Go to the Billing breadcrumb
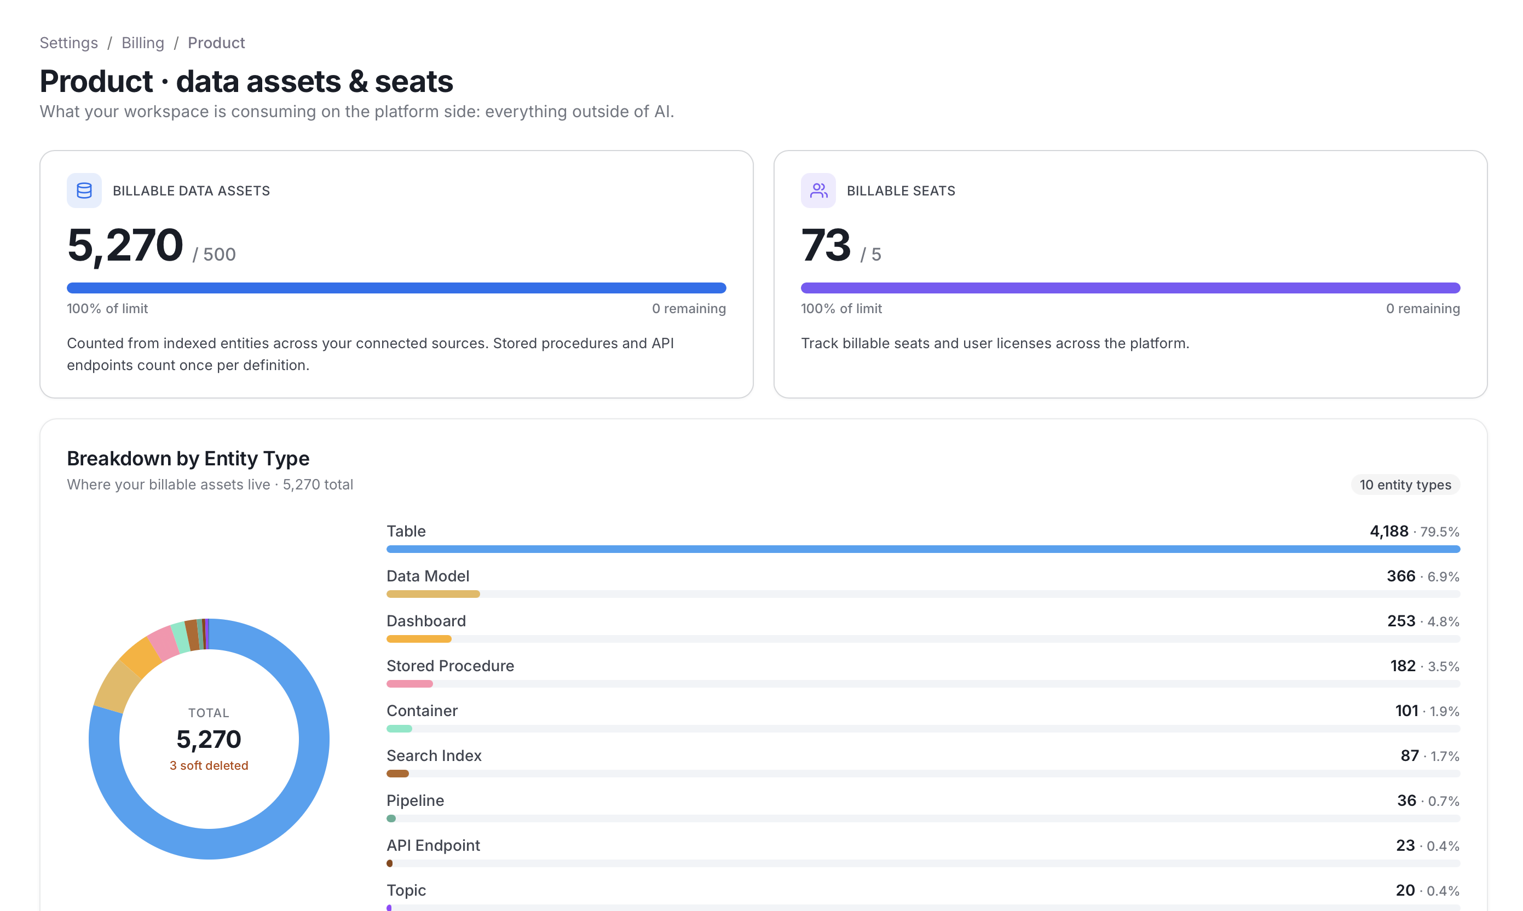Image resolution: width=1523 pixels, height=911 pixels. click(143, 43)
